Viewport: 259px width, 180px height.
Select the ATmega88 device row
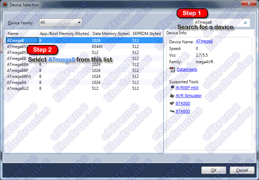coord(84,58)
